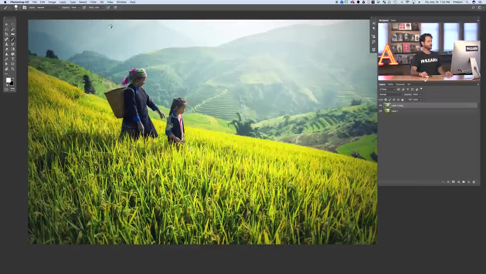Viewport: 486px width, 274px height.
Task: Open the Brush Preset picker dropdown
Action: coord(20,8)
